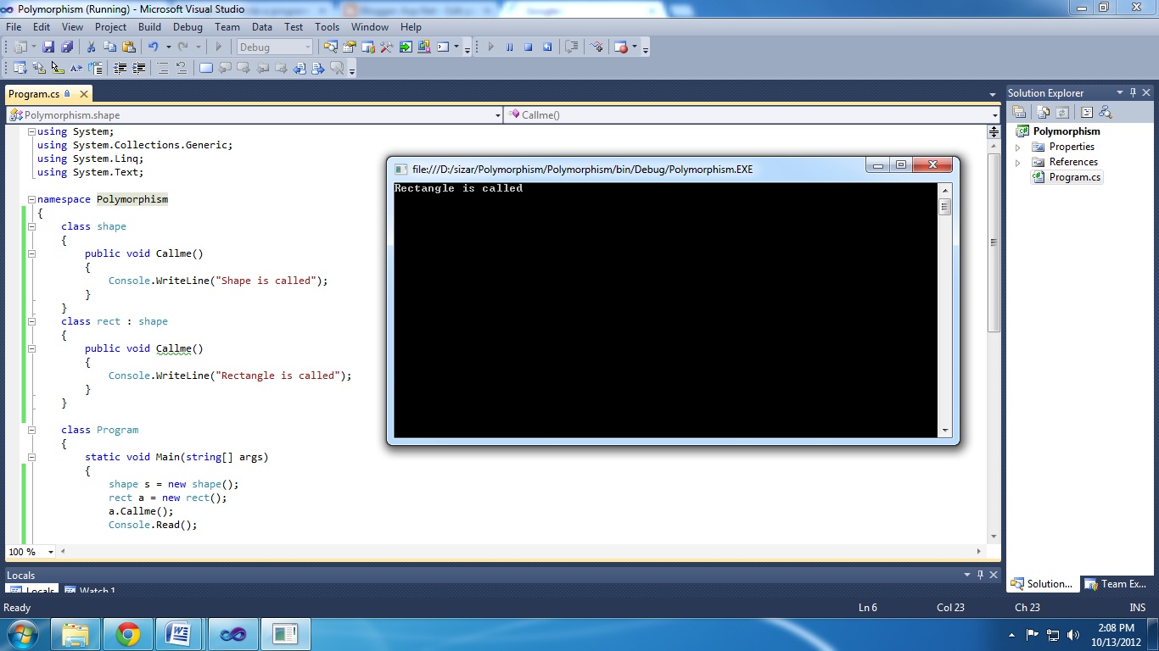
Task: Click the console window scroll-down arrow
Action: 945,431
